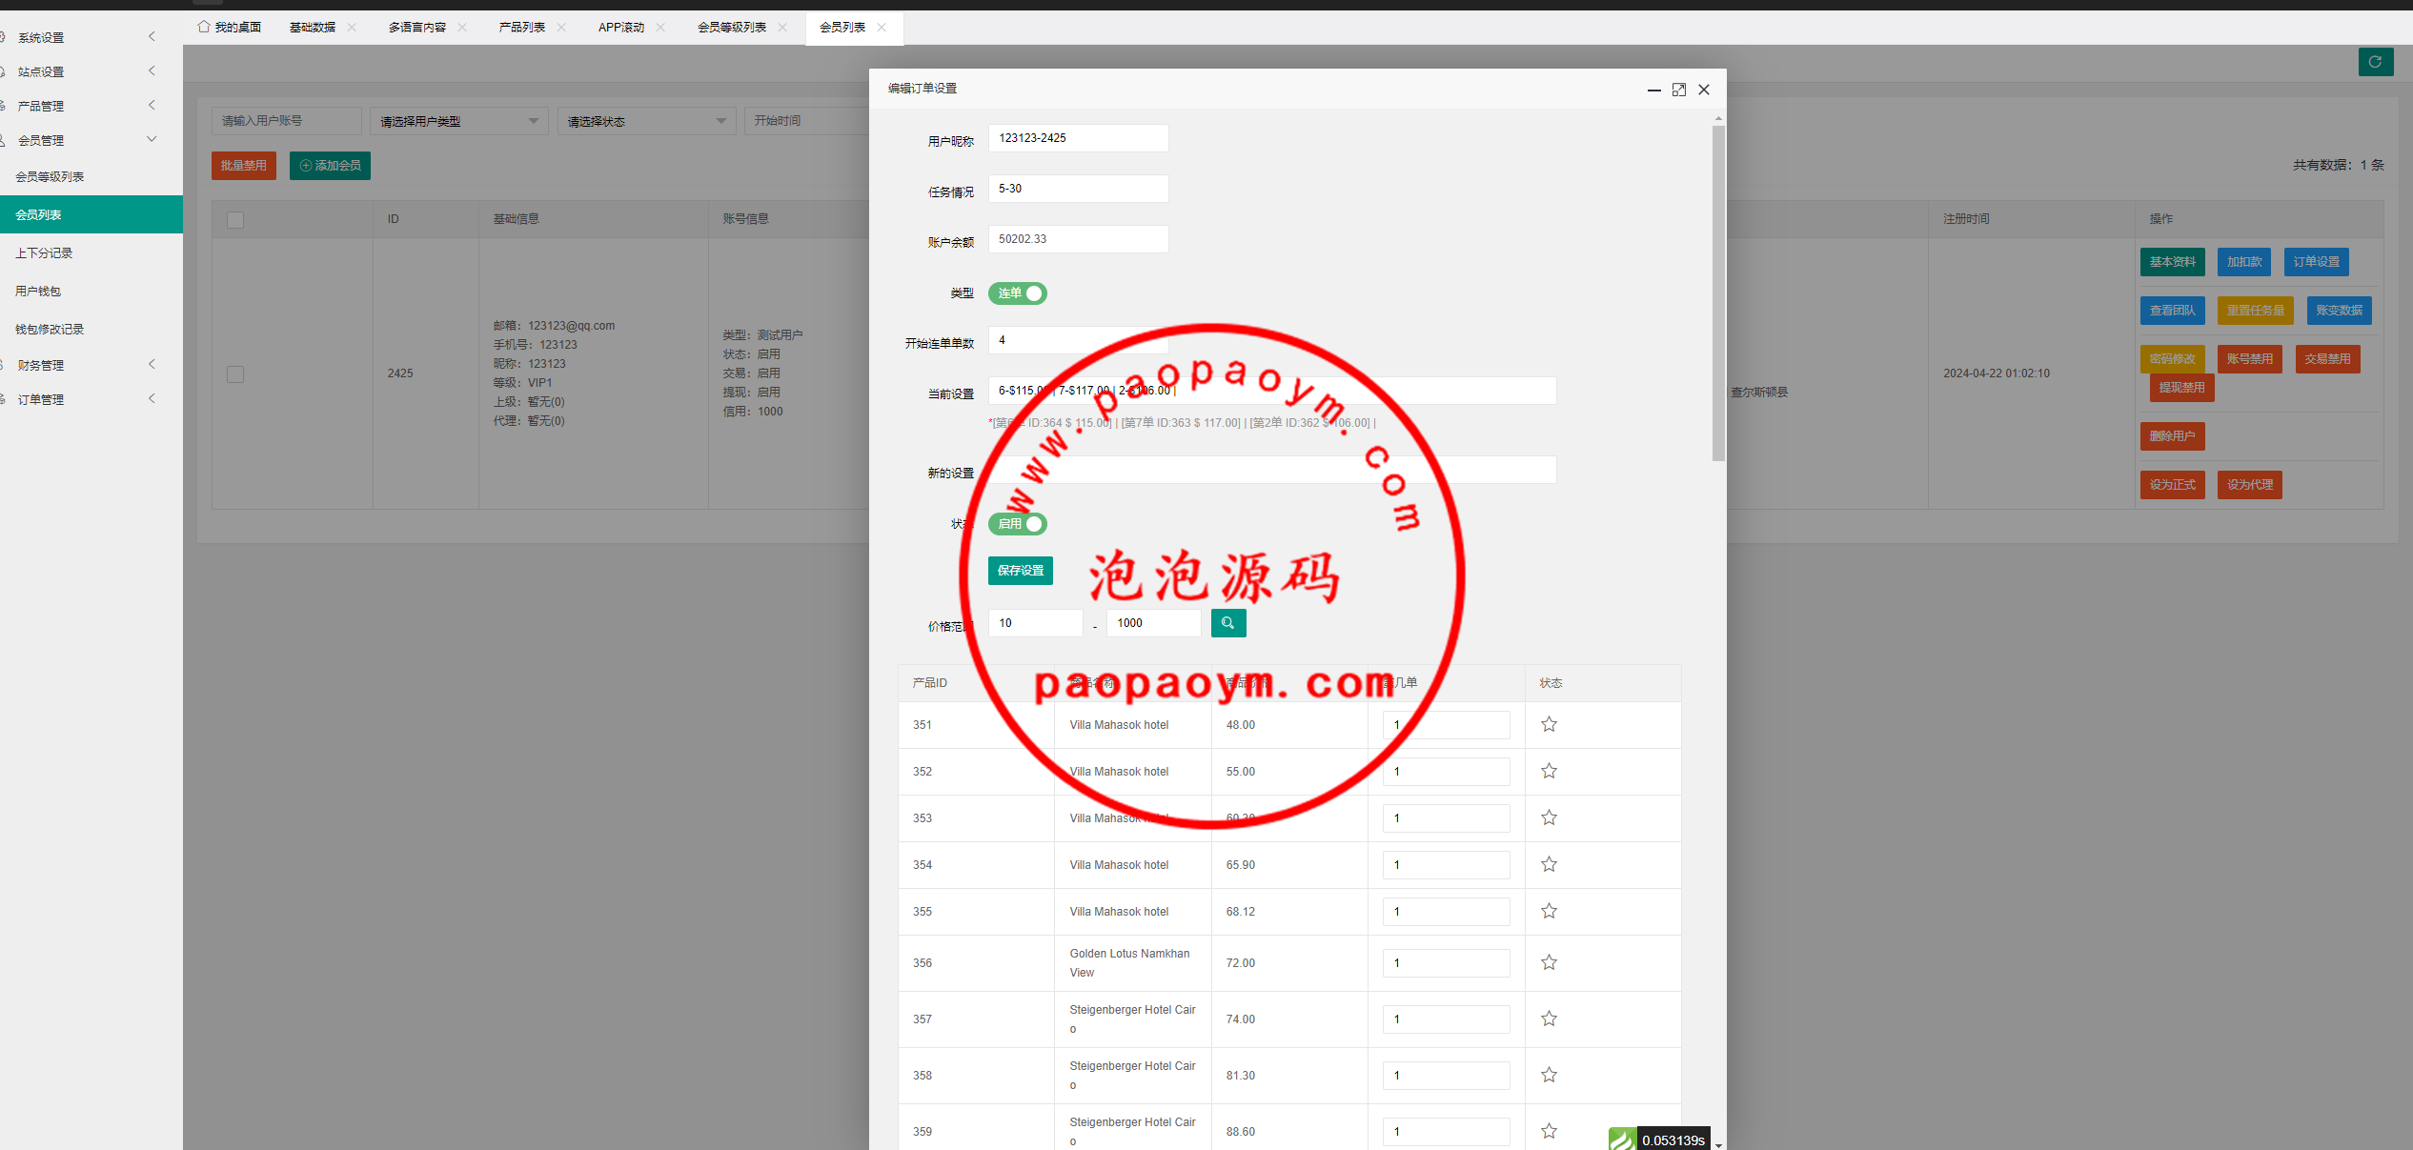Click 添加会员 button
2413x1150 pixels.
click(330, 166)
